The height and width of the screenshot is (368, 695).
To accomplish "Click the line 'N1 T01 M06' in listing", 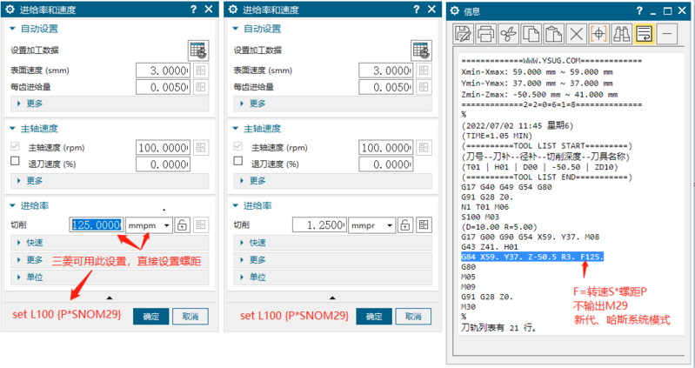I will click(x=484, y=207).
